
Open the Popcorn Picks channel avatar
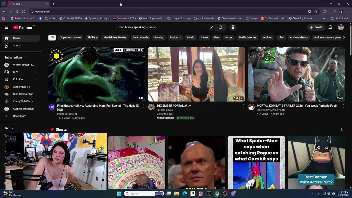point(52,107)
